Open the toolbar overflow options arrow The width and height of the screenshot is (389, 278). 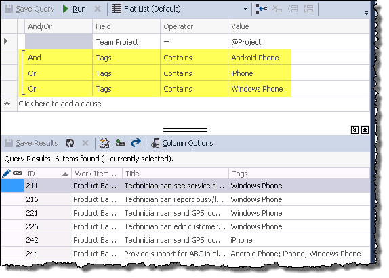(366, 13)
